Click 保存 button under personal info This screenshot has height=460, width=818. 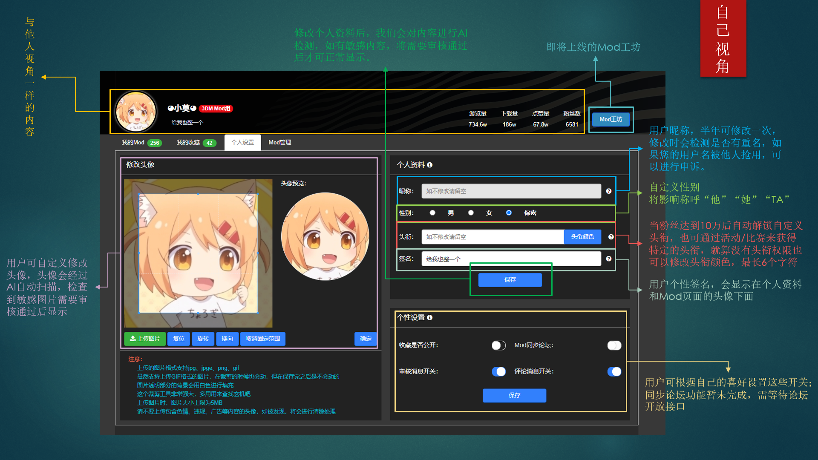click(510, 280)
